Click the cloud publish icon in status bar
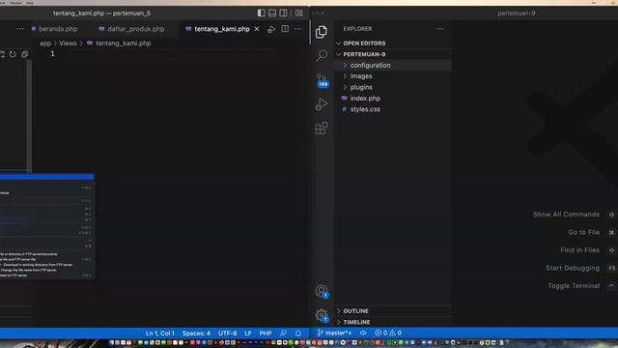This screenshot has width=618, height=348. click(363, 333)
